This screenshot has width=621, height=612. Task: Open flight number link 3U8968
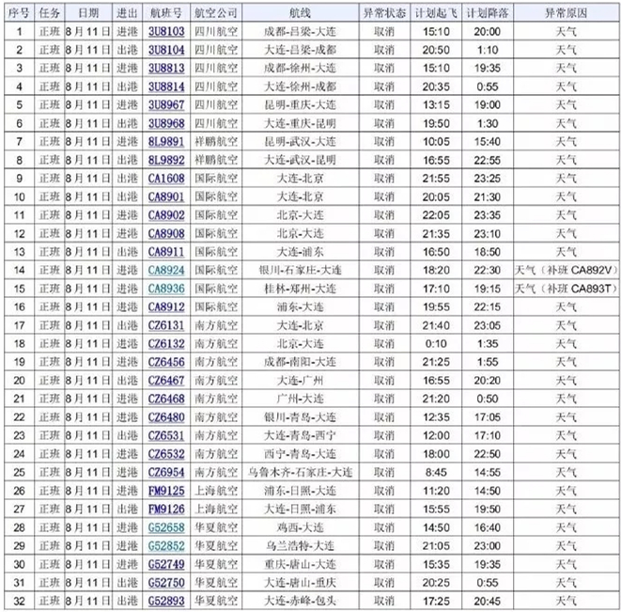coord(166,123)
